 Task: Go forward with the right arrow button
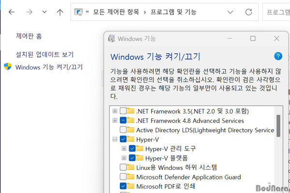tap(29, 12)
